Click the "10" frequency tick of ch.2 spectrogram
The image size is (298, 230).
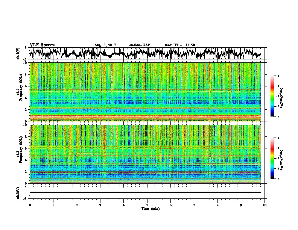click(26, 125)
